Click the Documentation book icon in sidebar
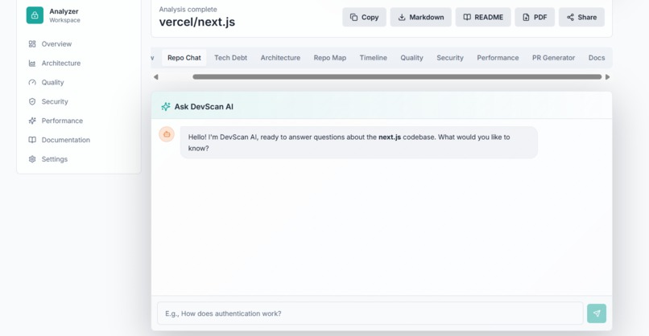 coord(32,140)
